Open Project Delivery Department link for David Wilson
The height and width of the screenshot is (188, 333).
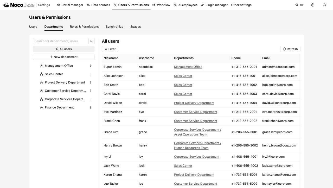click(x=194, y=103)
